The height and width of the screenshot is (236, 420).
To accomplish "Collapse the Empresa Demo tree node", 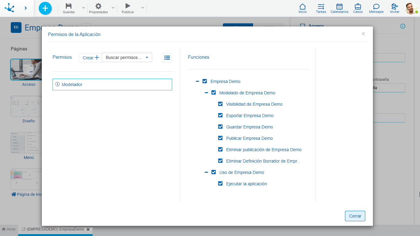I will [x=197, y=81].
